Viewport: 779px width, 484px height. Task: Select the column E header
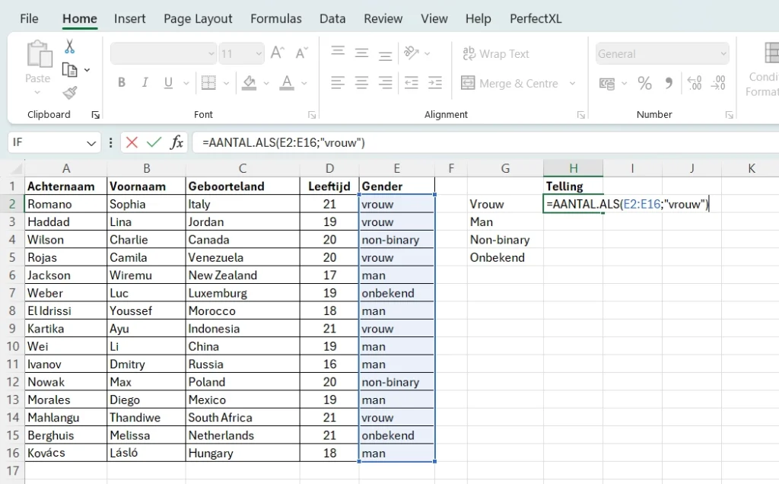pyautogui.click(x=396, y=167)
